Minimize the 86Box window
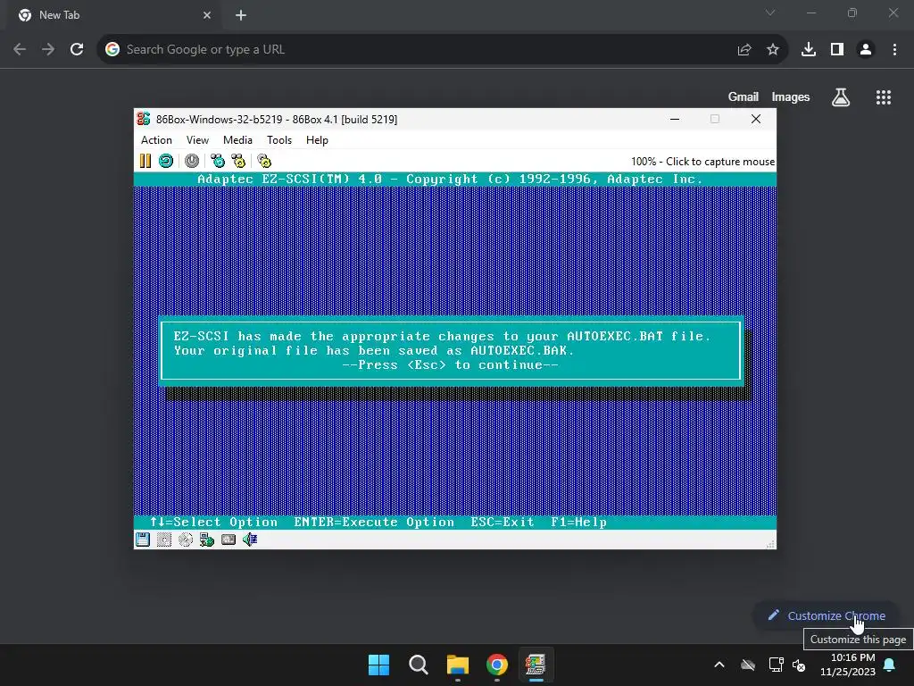This screenshot has width=914, height=686. pos(675,119)
